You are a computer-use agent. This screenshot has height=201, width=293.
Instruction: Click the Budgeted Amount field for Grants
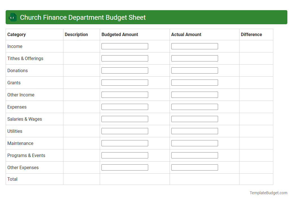coord(125,82)
